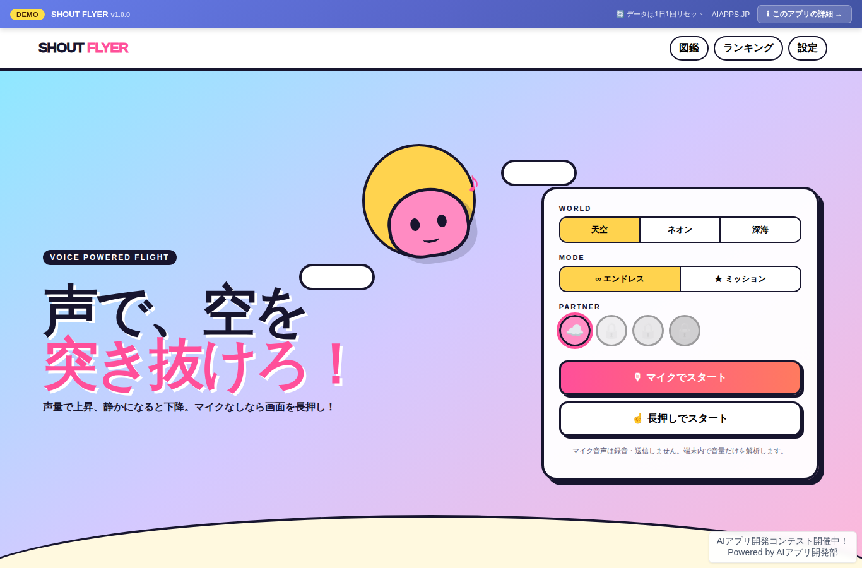Image resolution: width=862 pixels, height=568 pixels.
Task: Start the game with マイクでスタート
Action: coord(680,377)
